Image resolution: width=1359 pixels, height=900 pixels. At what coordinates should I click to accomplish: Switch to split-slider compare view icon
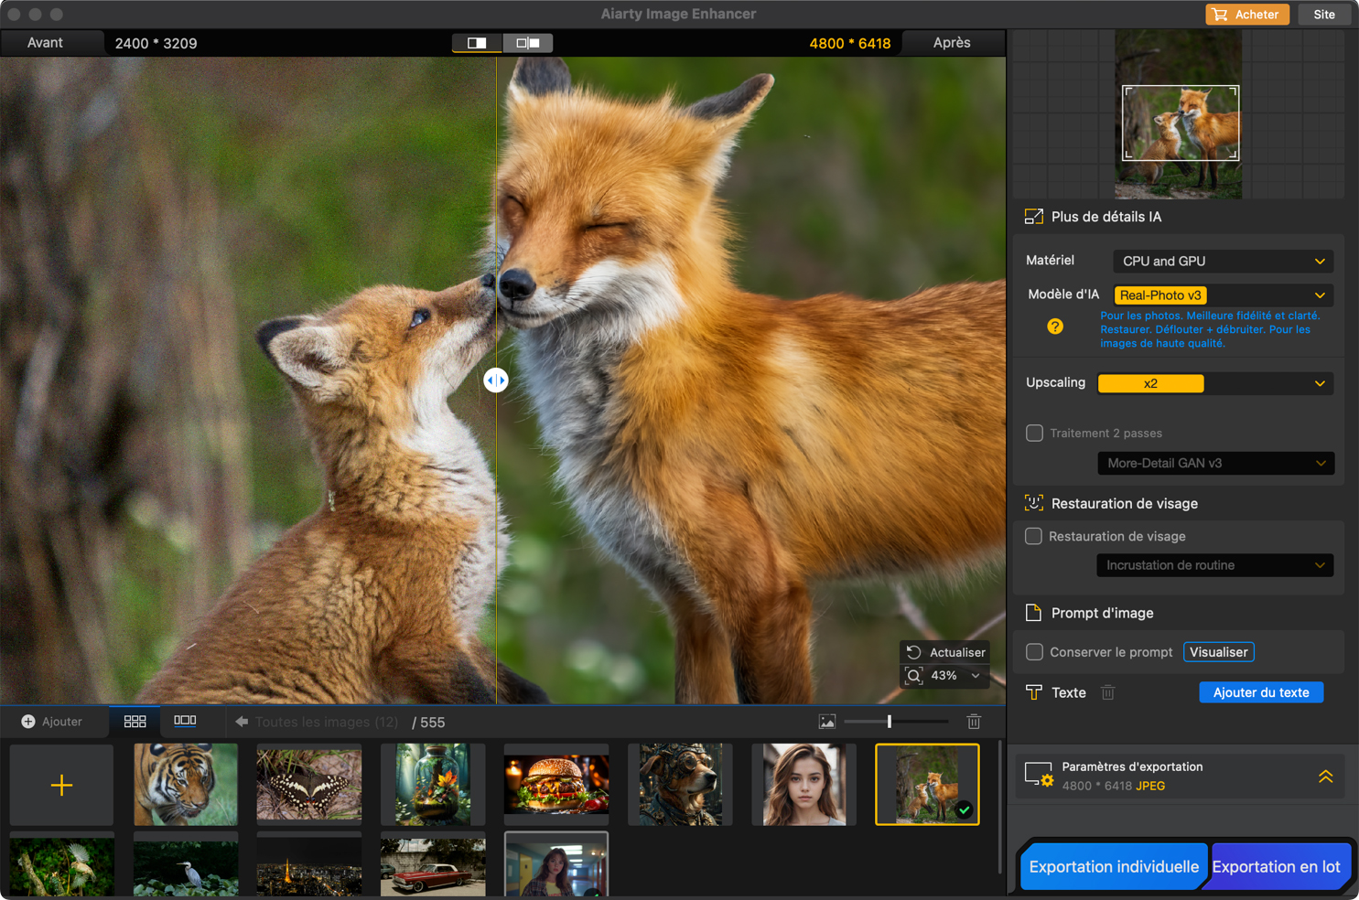tap(477, 43)
